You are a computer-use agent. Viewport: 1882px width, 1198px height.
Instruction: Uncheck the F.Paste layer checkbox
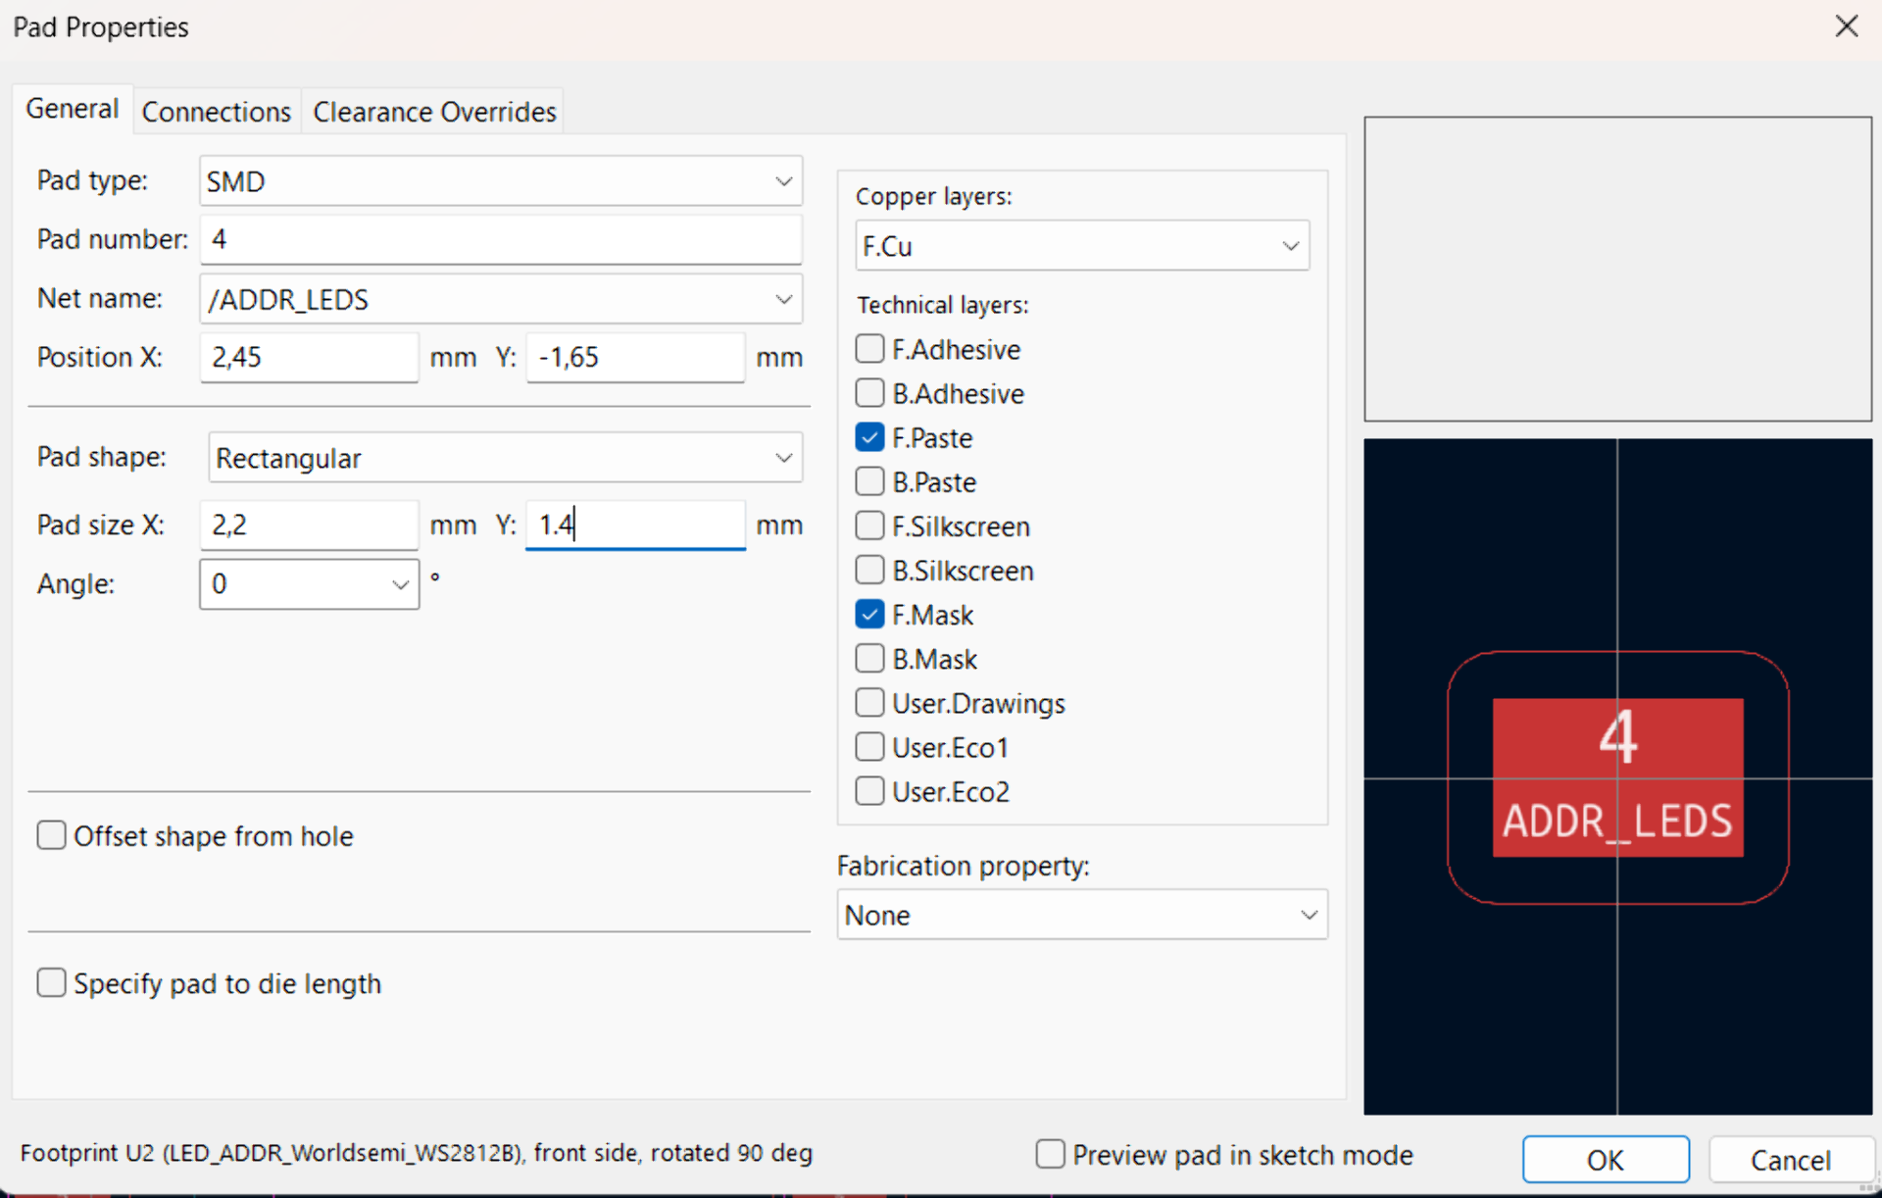[x=869, y=437]
